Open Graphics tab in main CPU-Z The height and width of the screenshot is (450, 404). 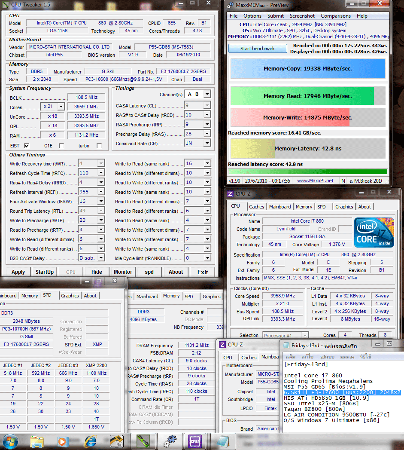pos(344,207)
